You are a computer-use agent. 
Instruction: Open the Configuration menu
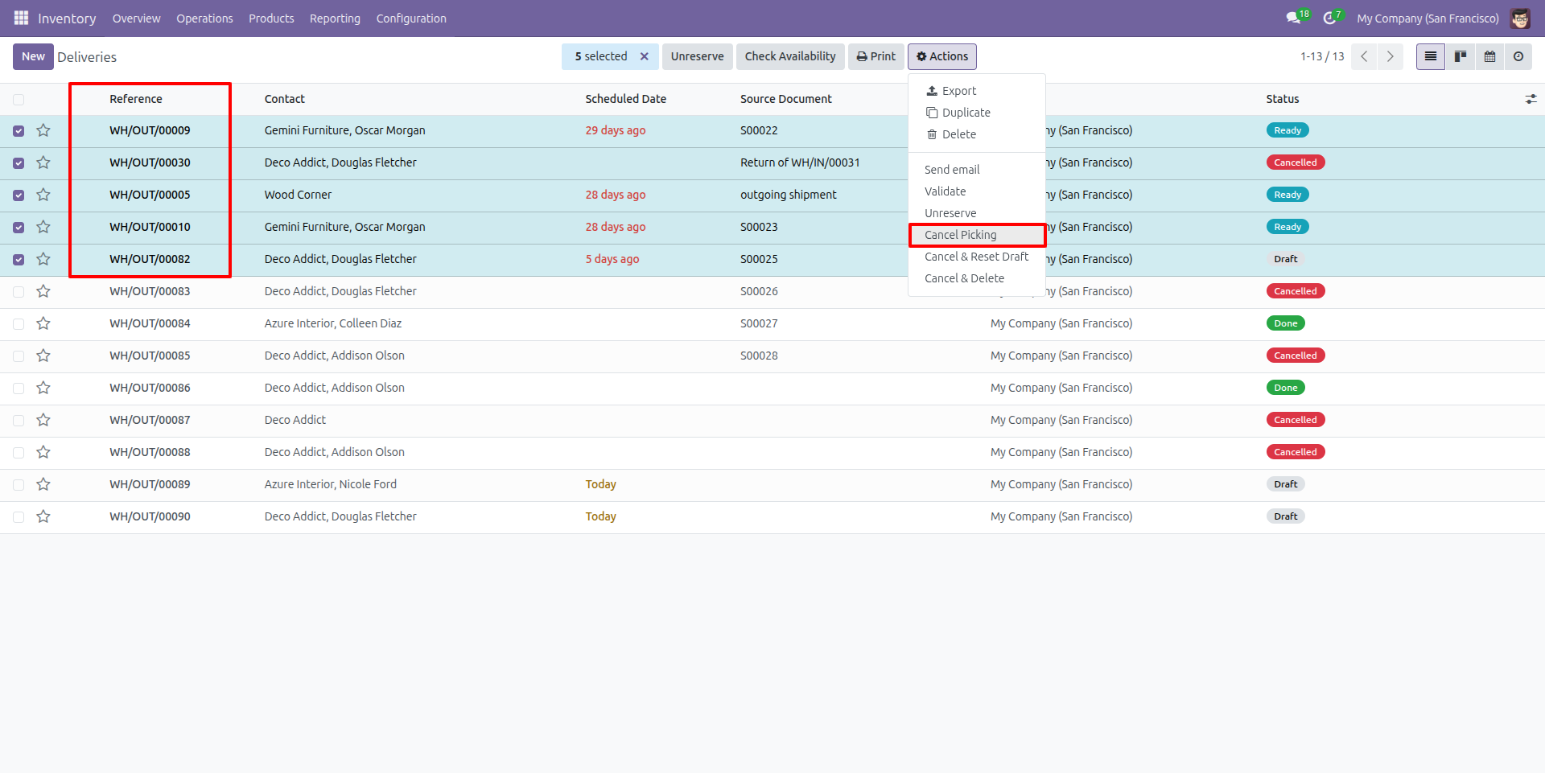click(411, 18)
